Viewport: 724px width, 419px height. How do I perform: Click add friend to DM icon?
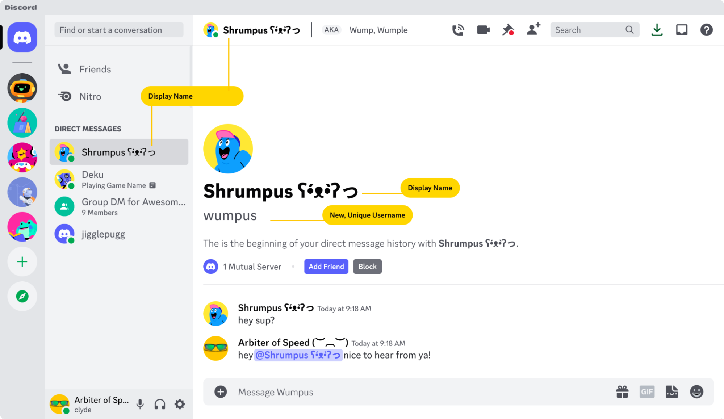pyautogui.click(x=532, y=30)
